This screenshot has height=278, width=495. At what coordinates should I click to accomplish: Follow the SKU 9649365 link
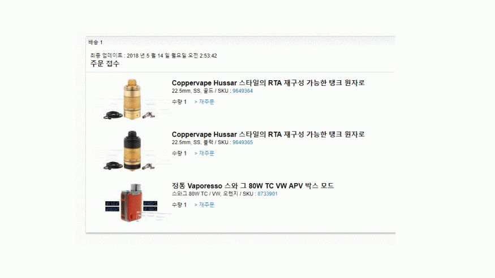[x=243, y=142]
